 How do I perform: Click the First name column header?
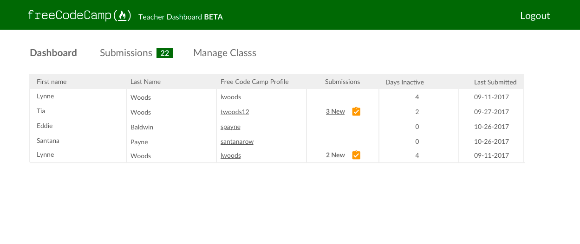(52, 82)
